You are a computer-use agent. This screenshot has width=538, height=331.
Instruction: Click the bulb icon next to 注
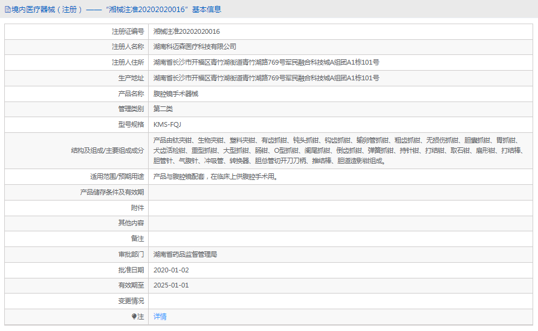pyautogui.click(x=134, y=317)
